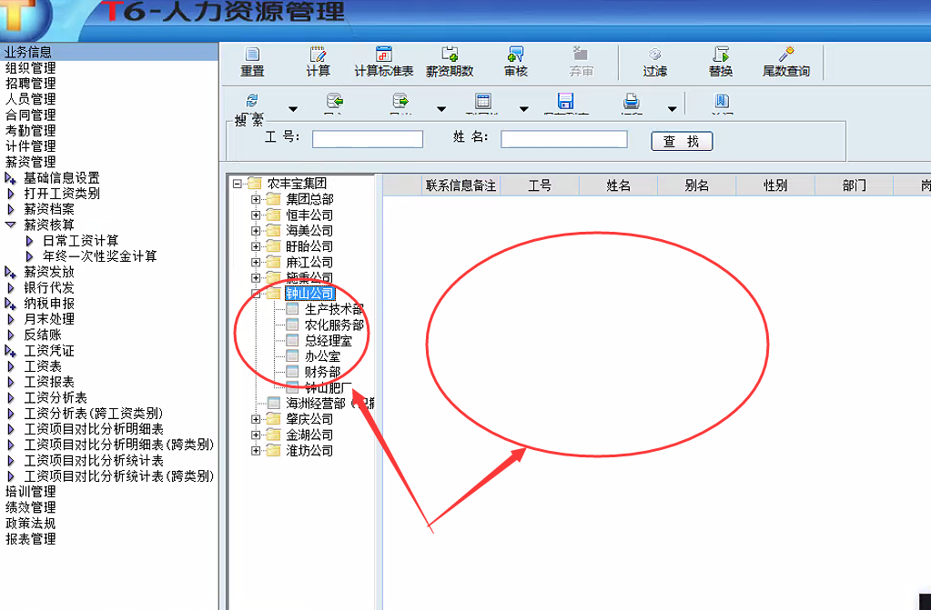Click the blue book icon in toolbar
931x610 pixels.
click(722, 100)
